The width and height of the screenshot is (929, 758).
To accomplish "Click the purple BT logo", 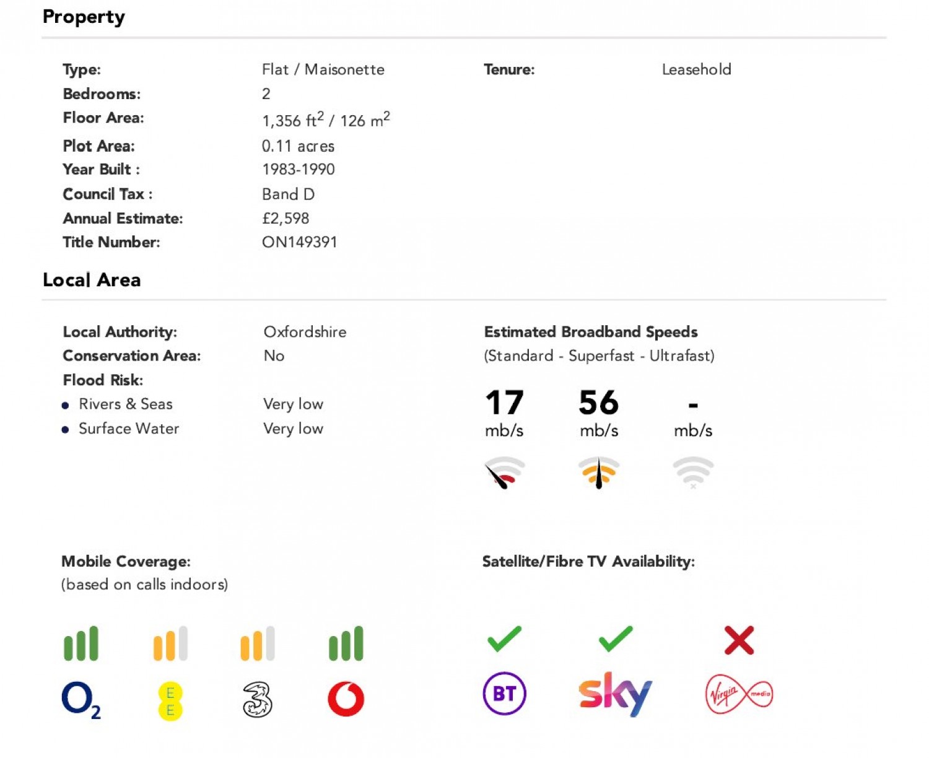I will (504, 694).
